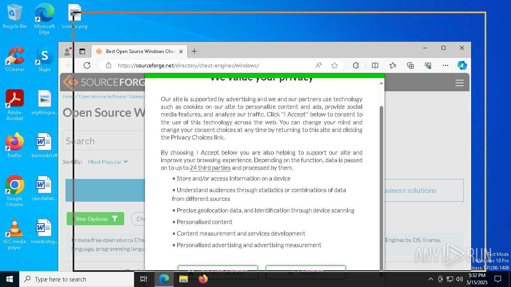Select the Google Chrome desktop shortcut
This screenshot has height=287, width=511.
(x=15, y=191)
